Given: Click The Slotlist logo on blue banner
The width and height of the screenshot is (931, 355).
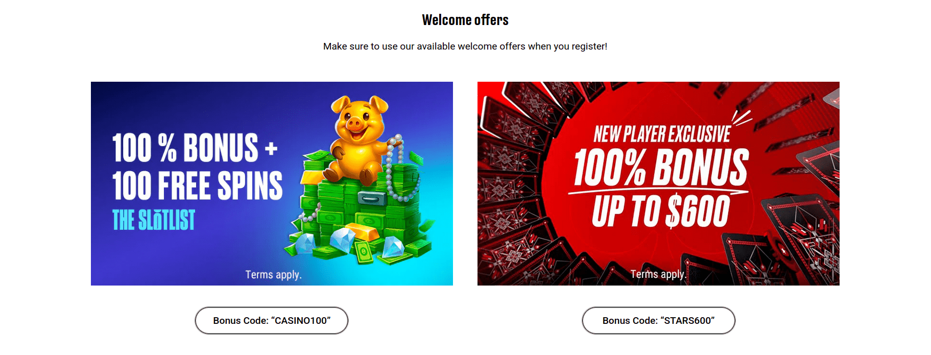Looking at the screenshot, I should 154,220.
